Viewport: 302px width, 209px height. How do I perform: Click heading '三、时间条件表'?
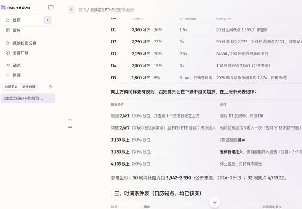coord(158,193)
